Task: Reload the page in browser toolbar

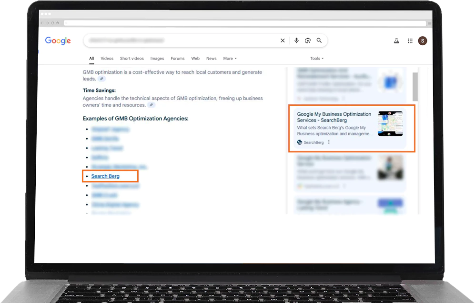Action: pyautogui.click(x=52, y=23)
